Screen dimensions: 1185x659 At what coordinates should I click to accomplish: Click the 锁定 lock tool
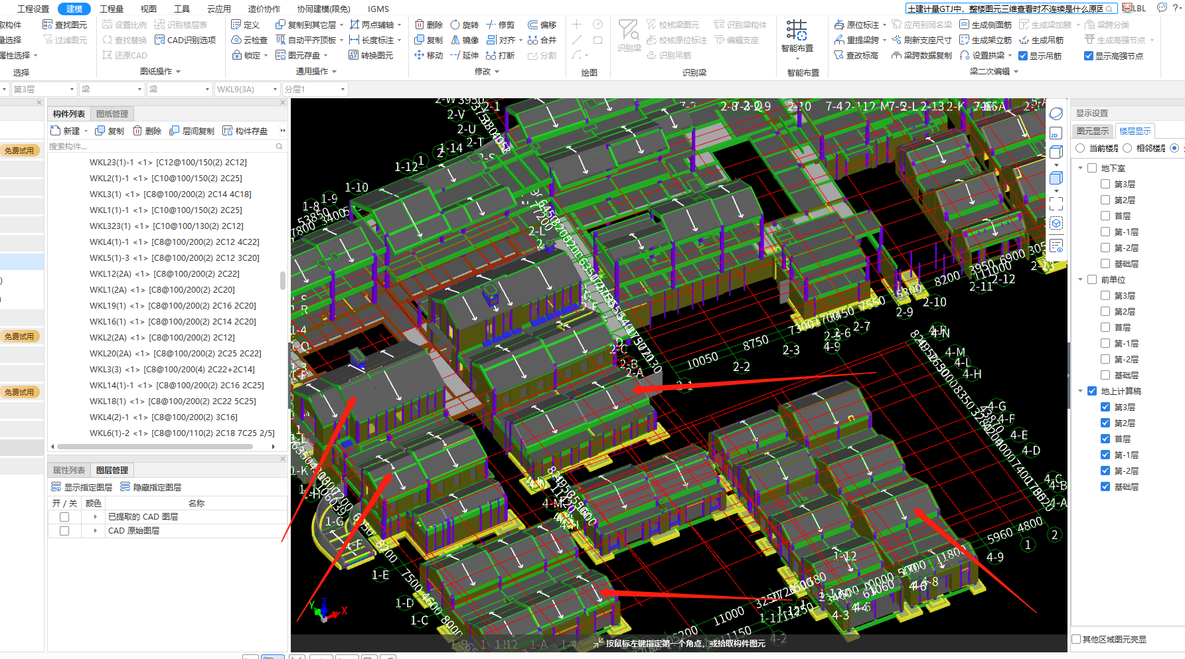[246, 55]
